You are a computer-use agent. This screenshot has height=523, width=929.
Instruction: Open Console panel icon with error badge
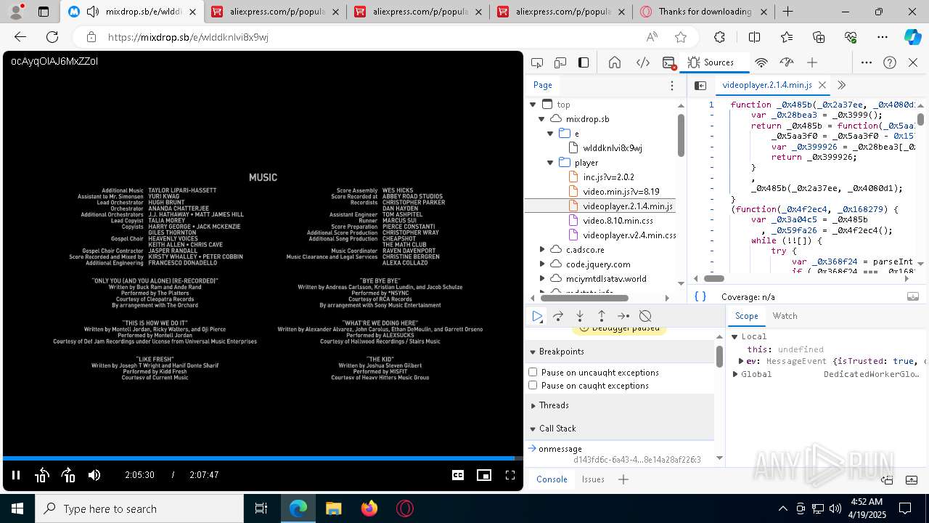669,62
